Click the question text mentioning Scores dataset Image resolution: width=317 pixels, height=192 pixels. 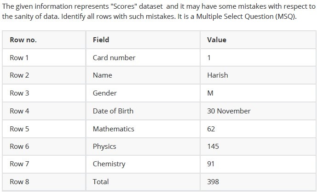click(158, 11)
